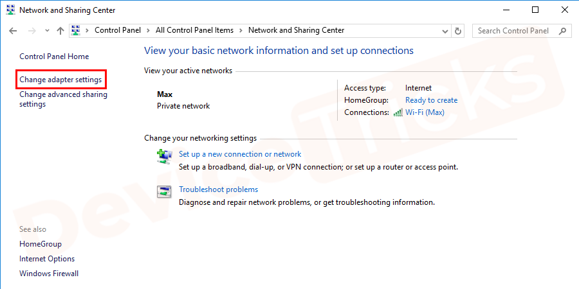Select All Control Panel Items breadcrumb
Screen dimensions: 579x289
[x=195, y=30]
